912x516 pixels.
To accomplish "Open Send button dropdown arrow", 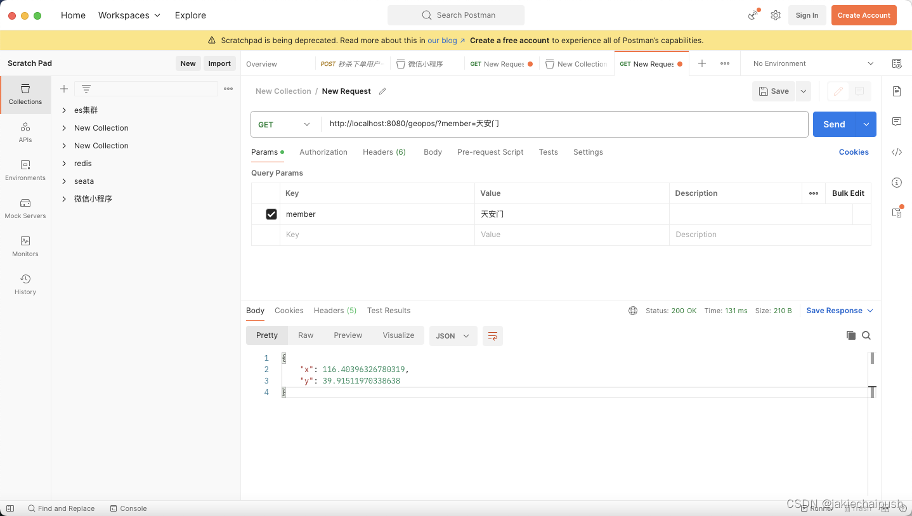I will tap(866, 124).
